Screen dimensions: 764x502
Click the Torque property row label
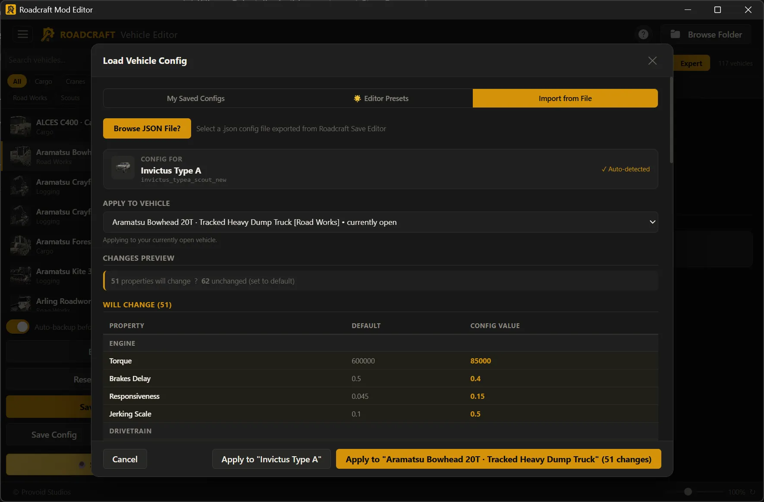120,361
